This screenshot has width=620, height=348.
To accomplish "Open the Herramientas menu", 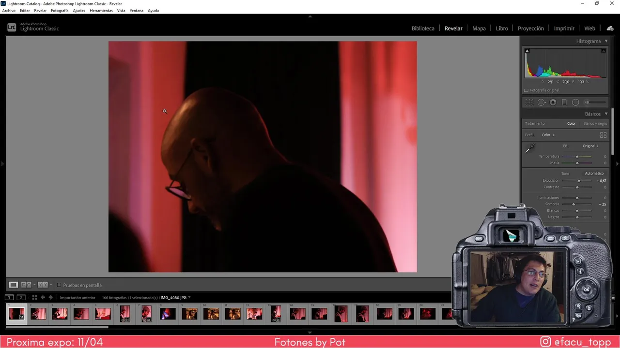I will (x=101, y=10).
